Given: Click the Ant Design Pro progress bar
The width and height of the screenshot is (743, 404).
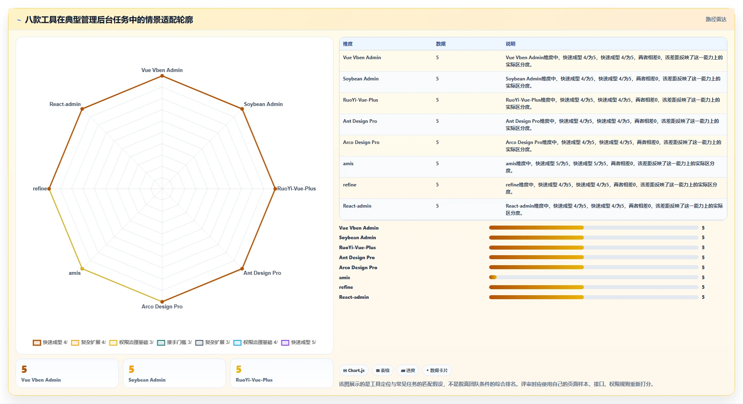Looking at the screenshot, I should pos(593,257).
